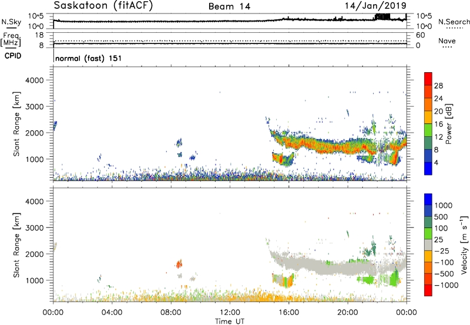Click the "3000" range tick in velocity panel

34,228
